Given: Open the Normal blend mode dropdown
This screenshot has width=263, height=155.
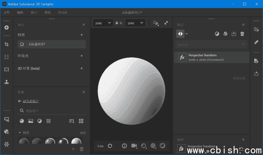Looking at the screenshot, I should click(x=211, y=45).
